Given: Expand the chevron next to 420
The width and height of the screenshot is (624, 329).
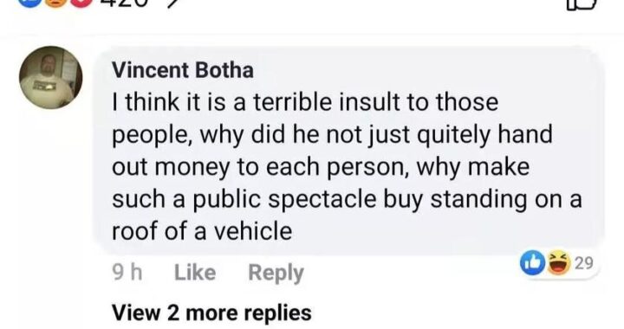Looking at the screenshot, I should [x=171, y=3].
